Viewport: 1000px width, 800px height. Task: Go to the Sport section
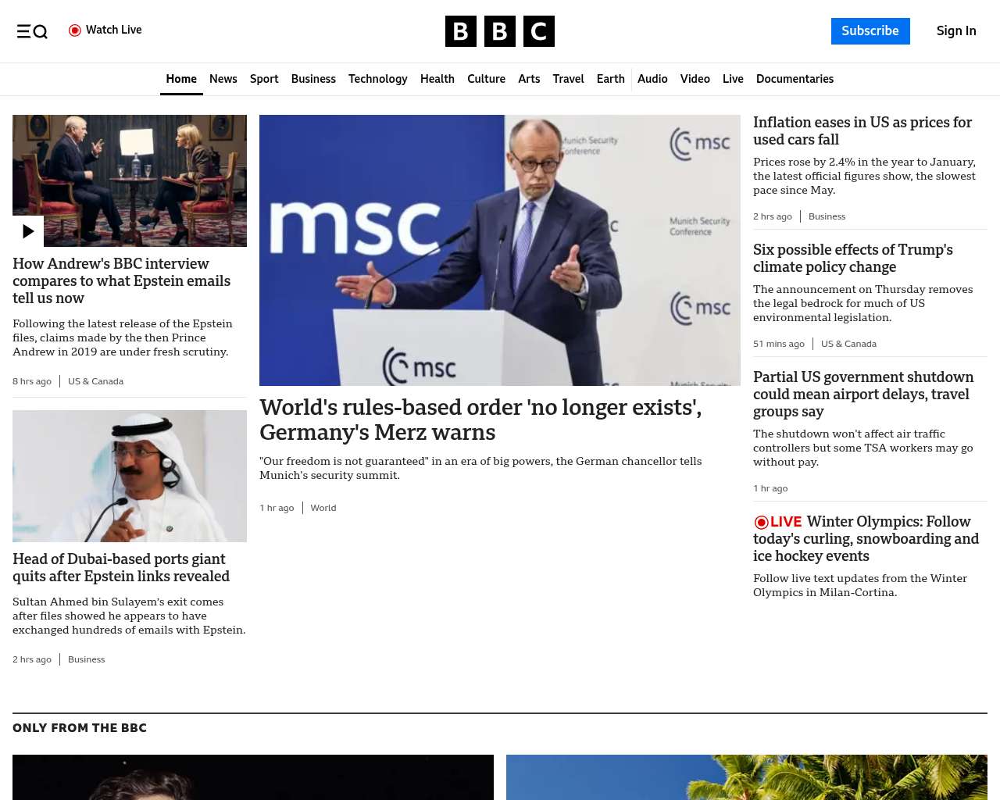coord(264,79)
